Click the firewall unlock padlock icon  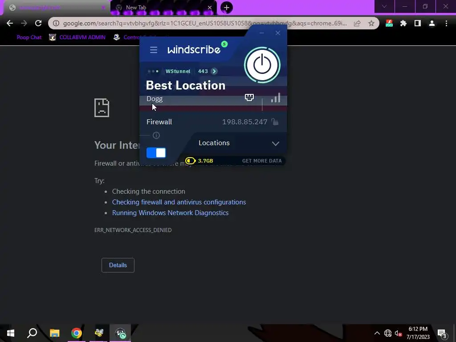[275, 122]
